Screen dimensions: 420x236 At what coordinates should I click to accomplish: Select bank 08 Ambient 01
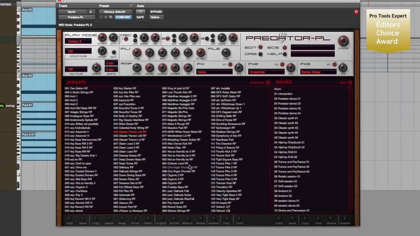point(283,191)
